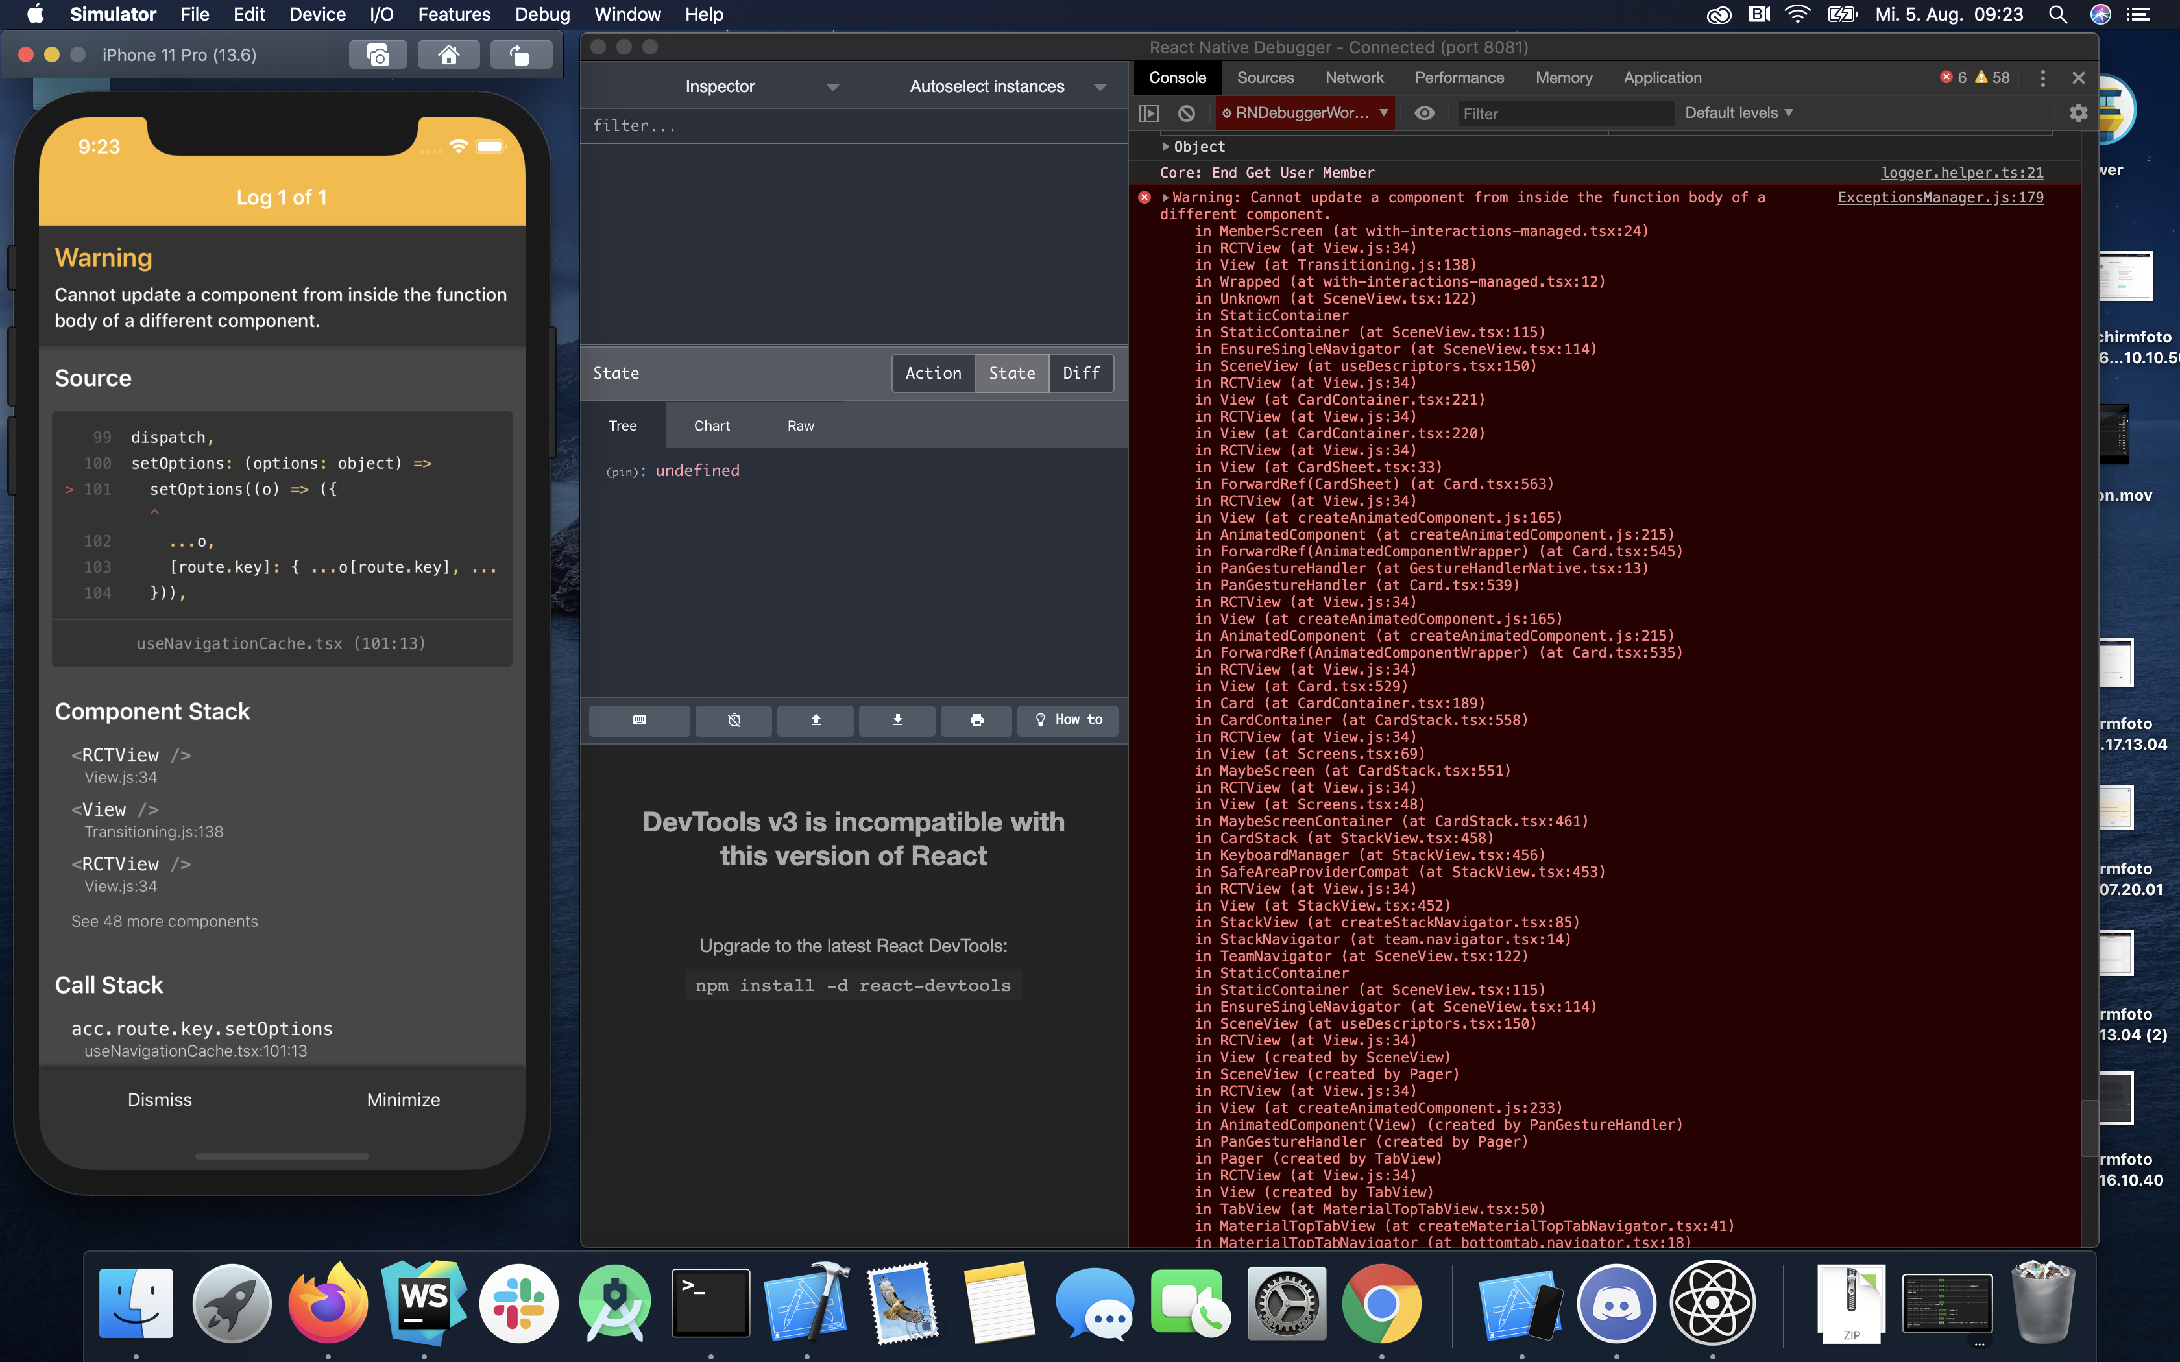
Task: Open the Features menu in Simulator
Action: (454, 14)
